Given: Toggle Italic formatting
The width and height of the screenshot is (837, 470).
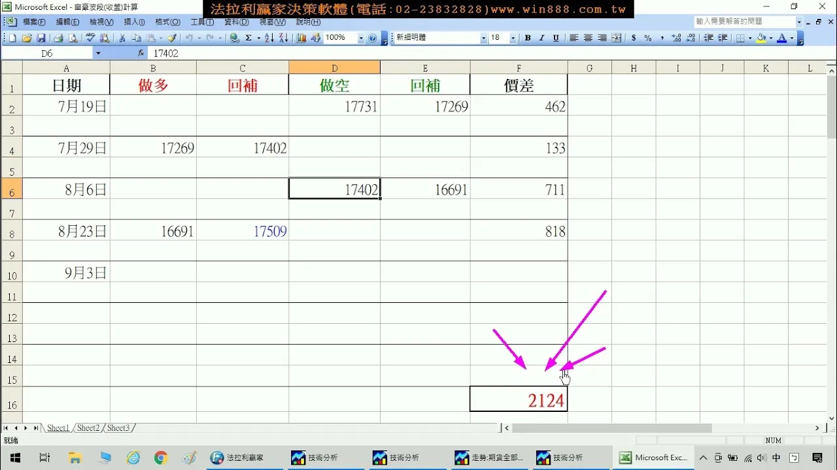Looking at the screenshot, I should click(541, 38).
